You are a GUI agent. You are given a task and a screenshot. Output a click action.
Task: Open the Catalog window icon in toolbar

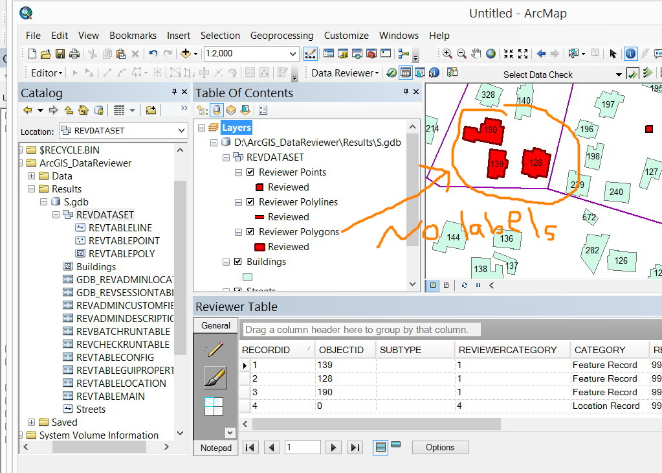coord(343,54)
